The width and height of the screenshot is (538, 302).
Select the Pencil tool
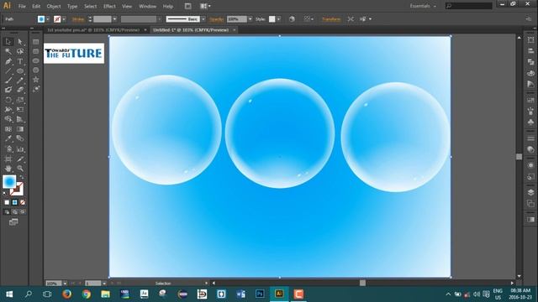(20, 81)
